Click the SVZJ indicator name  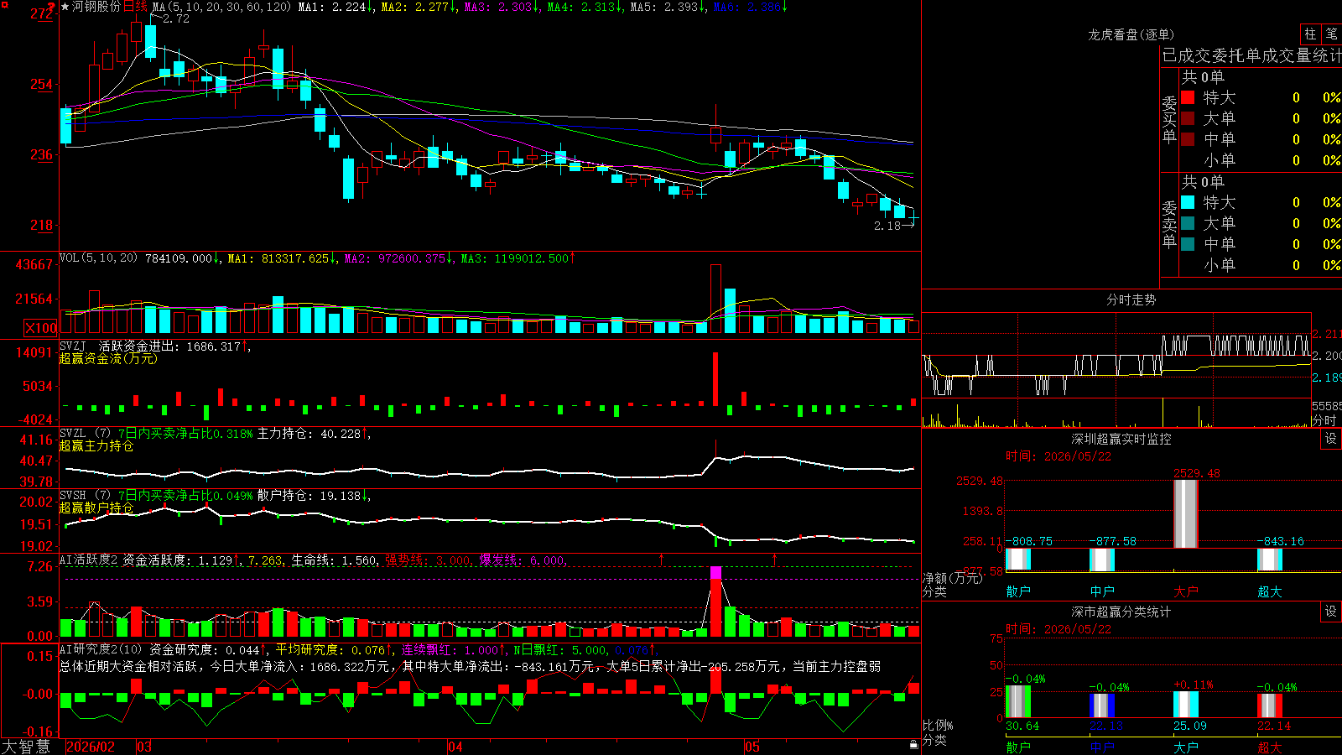[x=73, y=346]
